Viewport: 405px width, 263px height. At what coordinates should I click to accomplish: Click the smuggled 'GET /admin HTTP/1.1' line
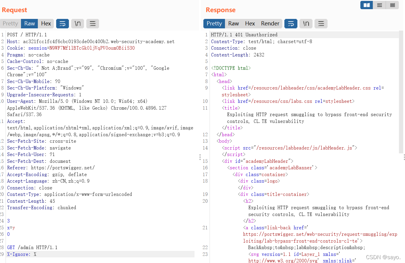point(32,248)
